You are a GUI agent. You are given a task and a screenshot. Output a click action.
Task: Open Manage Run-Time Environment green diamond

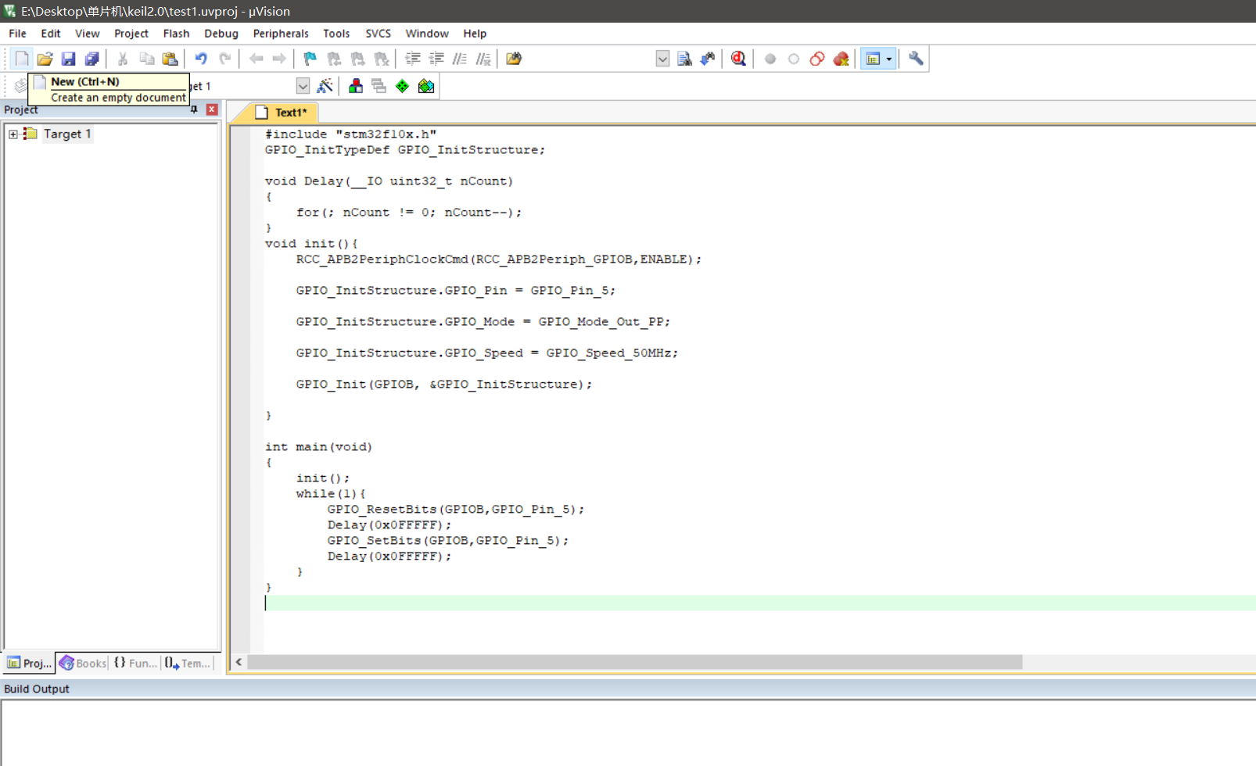pos(402,86)
